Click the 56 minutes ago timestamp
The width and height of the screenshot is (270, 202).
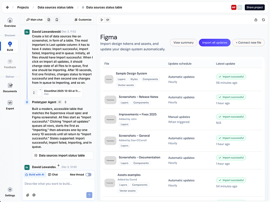(x=227, y=83)
